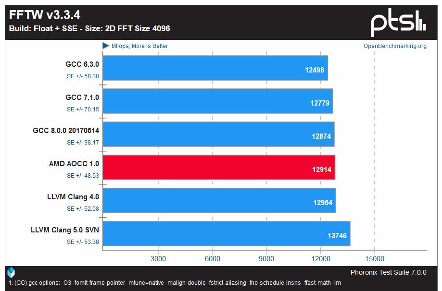Click the Phoronix Test Suite 7.0.0 text

[389, 272]
